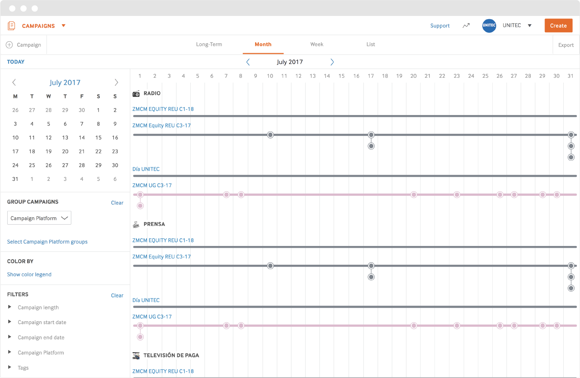Expand the Campaign length filter

9,307
